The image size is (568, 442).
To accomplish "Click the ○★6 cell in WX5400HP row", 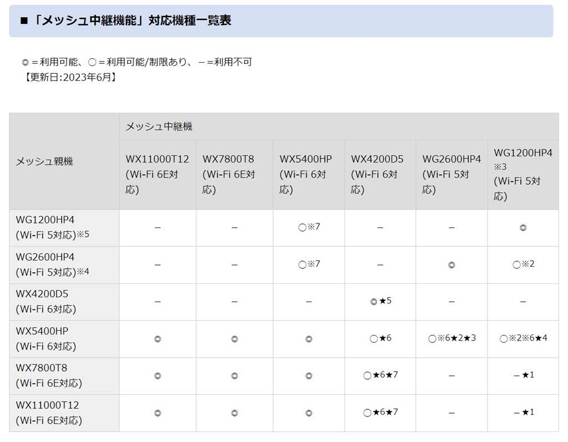I will point(381,338).
